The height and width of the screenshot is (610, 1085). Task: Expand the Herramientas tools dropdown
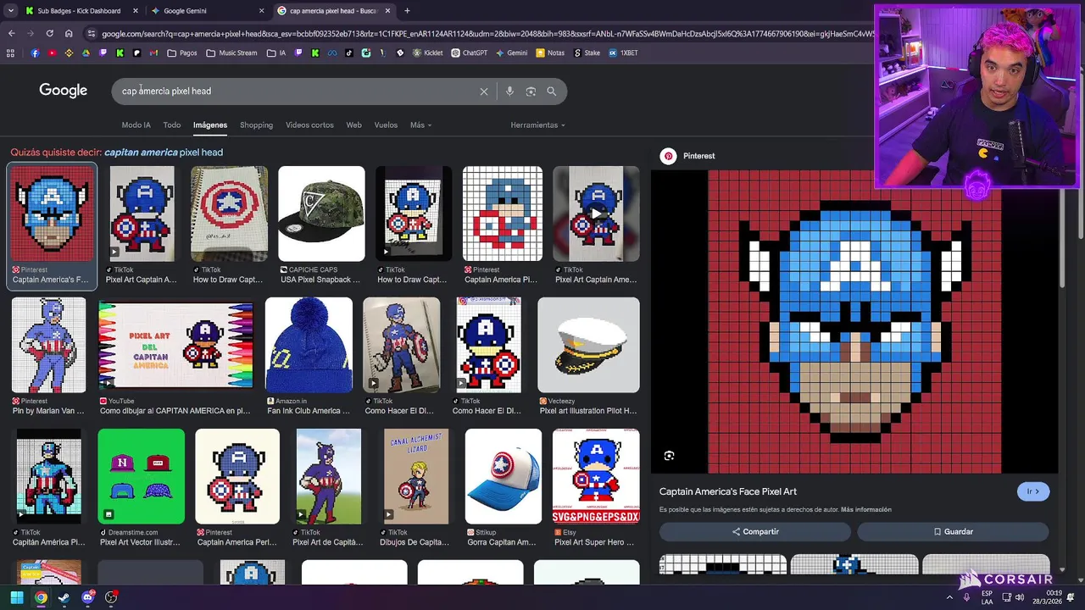[x=537, y=125]
